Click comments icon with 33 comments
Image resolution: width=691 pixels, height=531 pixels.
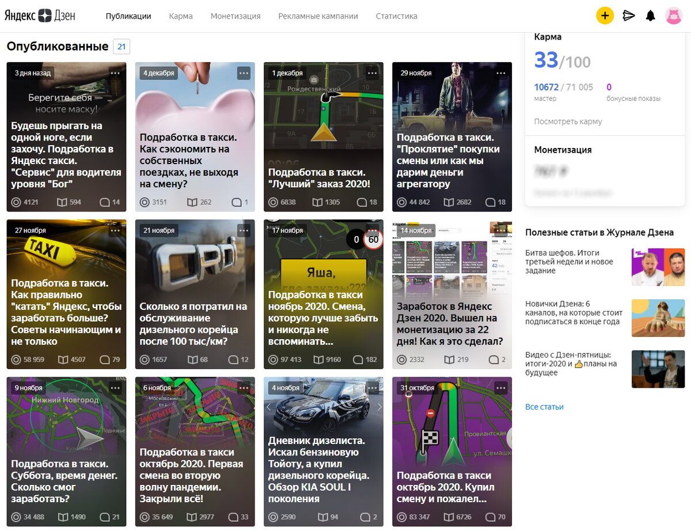[x=233, y=517]
